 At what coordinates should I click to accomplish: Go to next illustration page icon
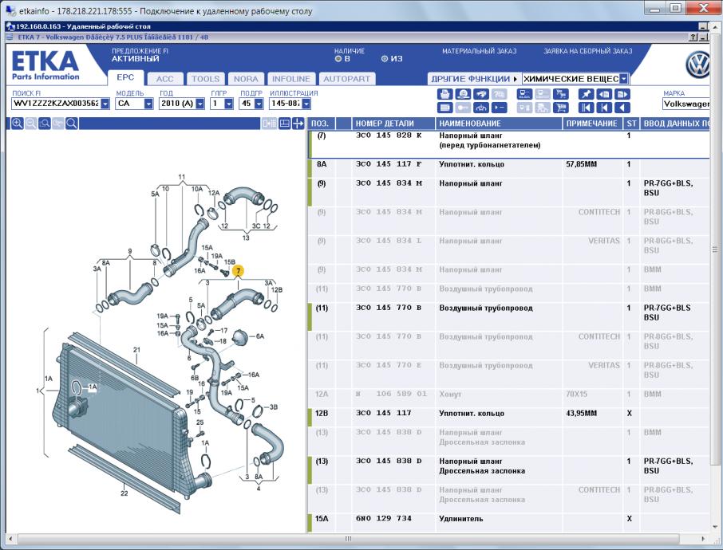pyautogui.click(x=622, y=94)
